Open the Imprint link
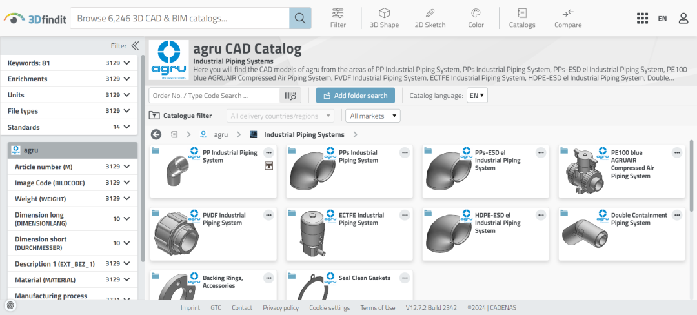This screenshot has width=697, height=315. click(190, 307)
